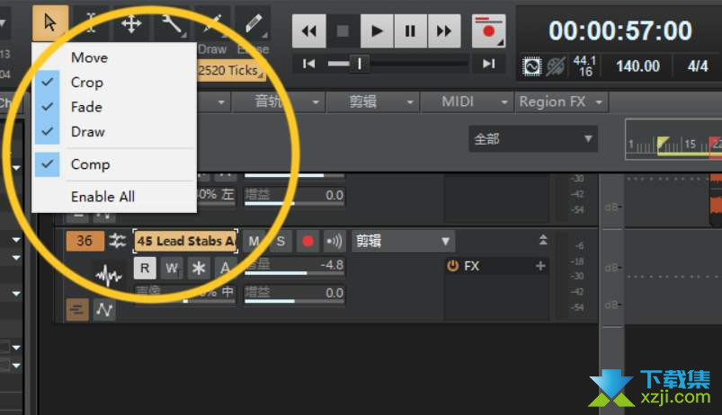
Task: Click the A archive button on track 36
Action: [x=225, y=268]
